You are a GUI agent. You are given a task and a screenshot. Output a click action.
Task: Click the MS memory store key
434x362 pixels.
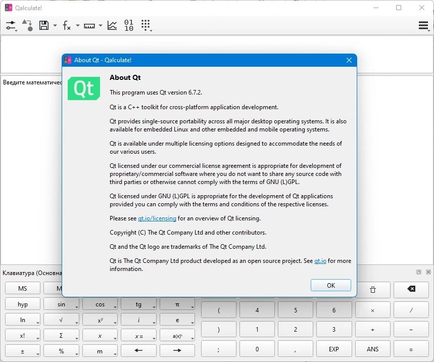pos(23,288)
